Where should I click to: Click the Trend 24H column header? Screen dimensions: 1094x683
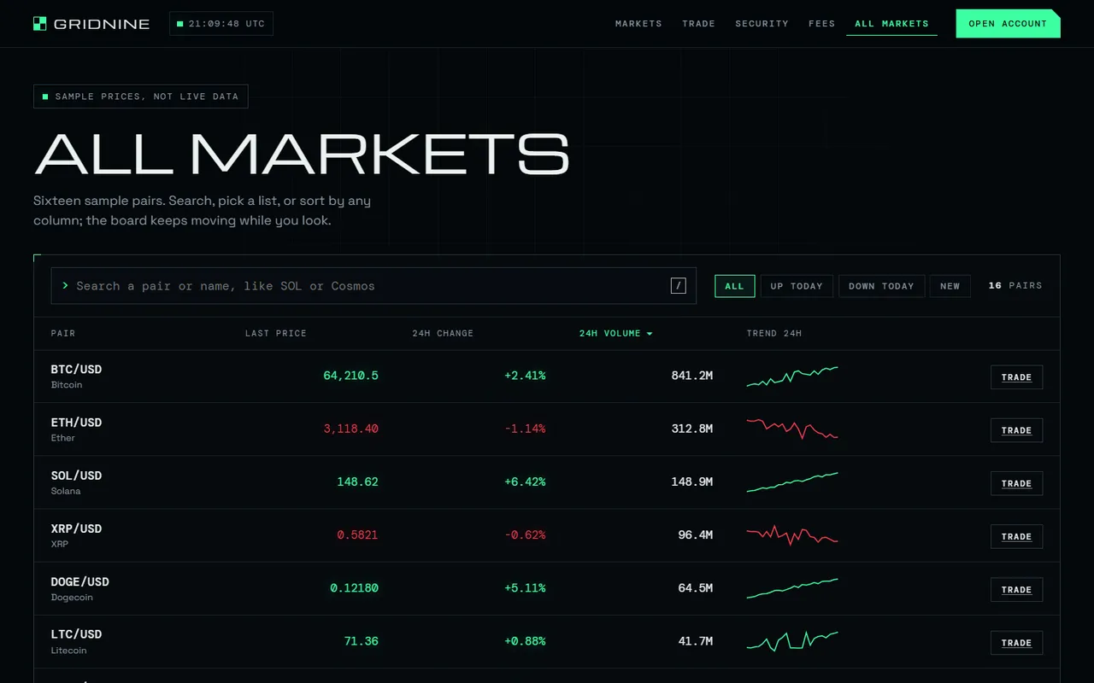coord(774,334)
